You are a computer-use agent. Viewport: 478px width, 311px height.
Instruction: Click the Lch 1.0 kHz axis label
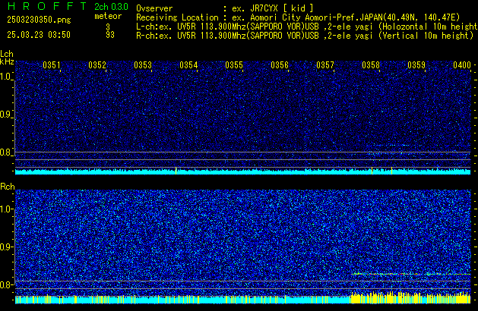pyautogui.click(x=6, y=77)
